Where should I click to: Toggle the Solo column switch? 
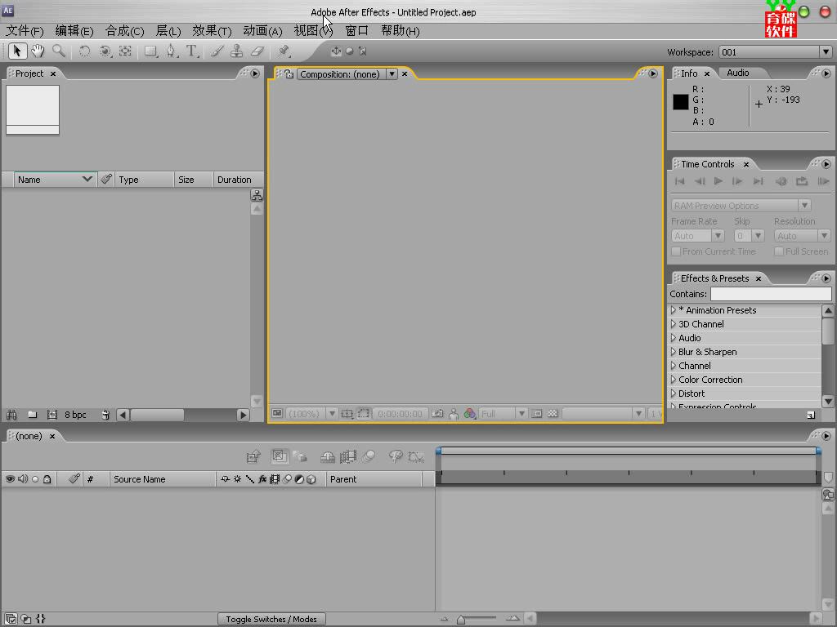click(x=35, y=479)
